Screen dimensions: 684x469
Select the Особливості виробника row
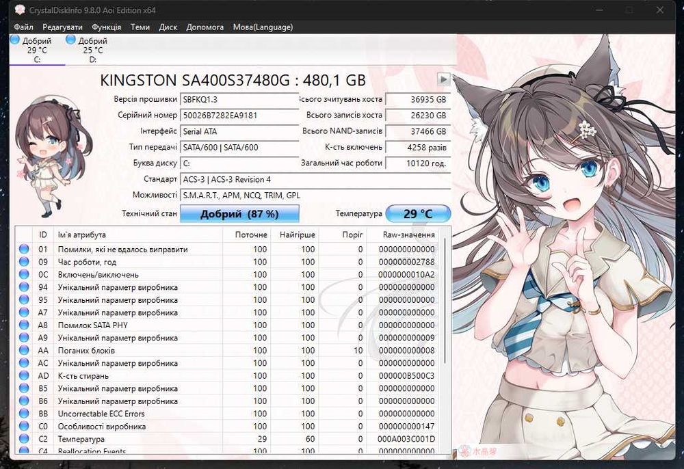click(227, 426)
